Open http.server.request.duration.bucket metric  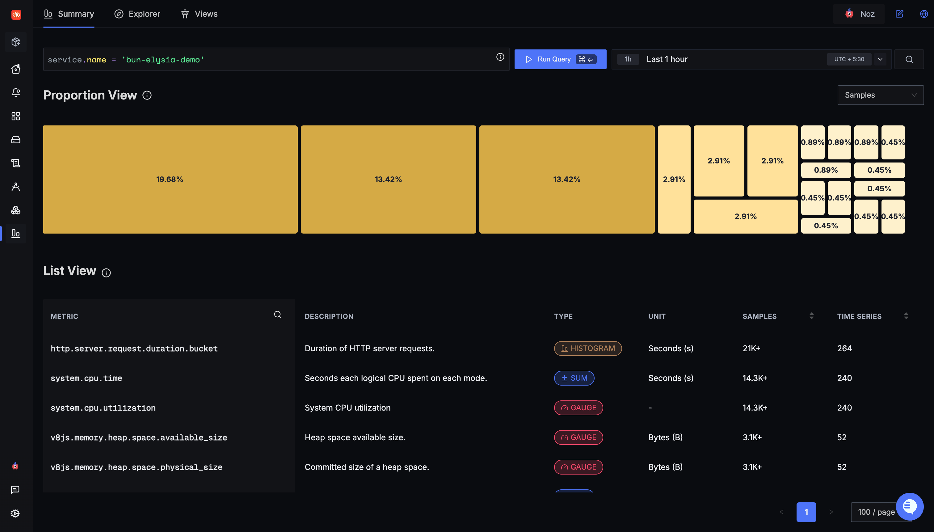134,348
